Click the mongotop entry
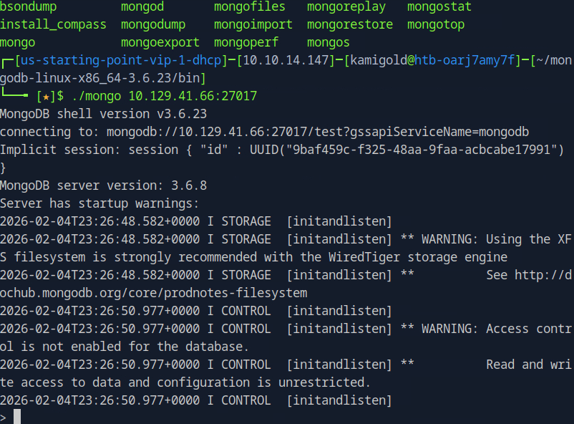The height and width of the screenshot is (424, 574). [x=436, y=24]
